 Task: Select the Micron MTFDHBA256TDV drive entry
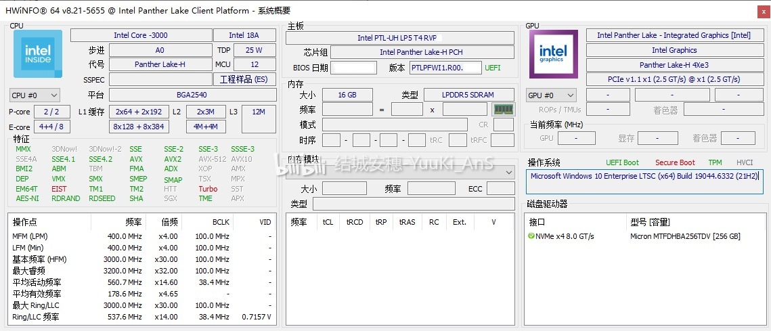coord(685,236)
